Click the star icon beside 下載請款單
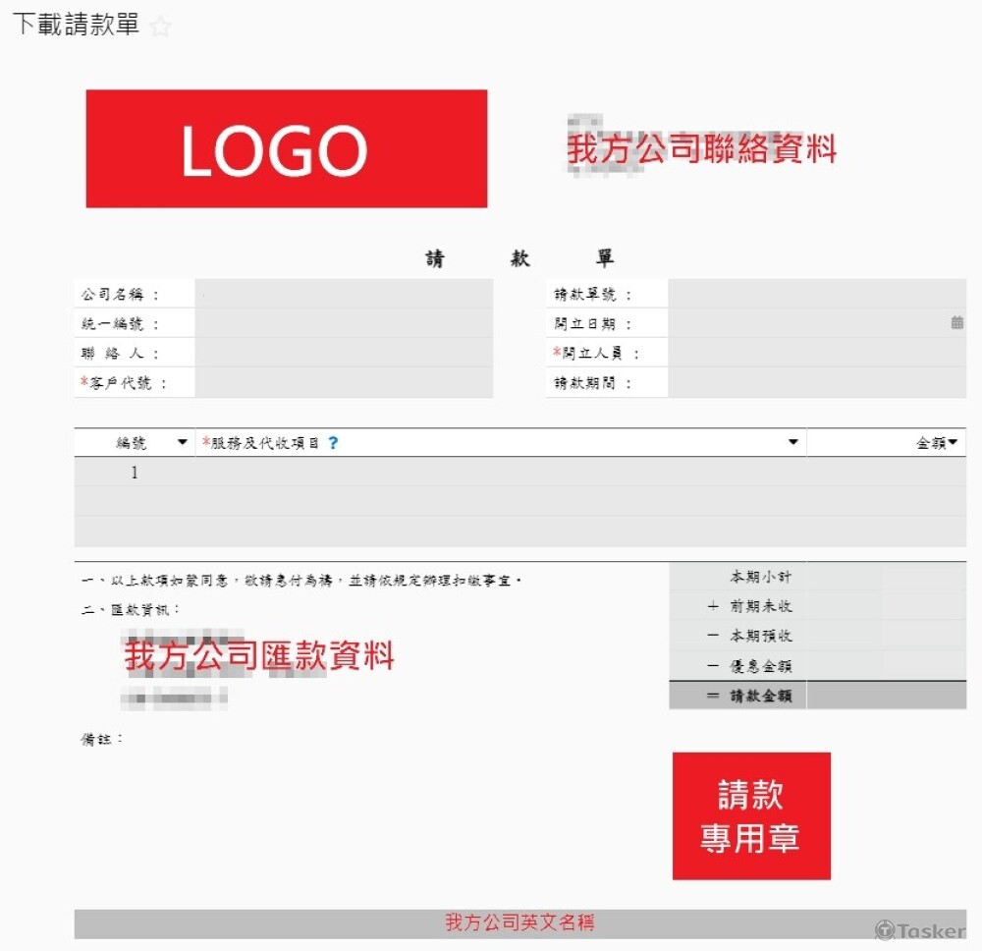 pos(161,28)
